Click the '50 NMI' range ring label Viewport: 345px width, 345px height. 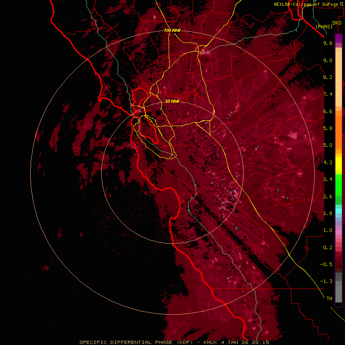coord(172,101)
